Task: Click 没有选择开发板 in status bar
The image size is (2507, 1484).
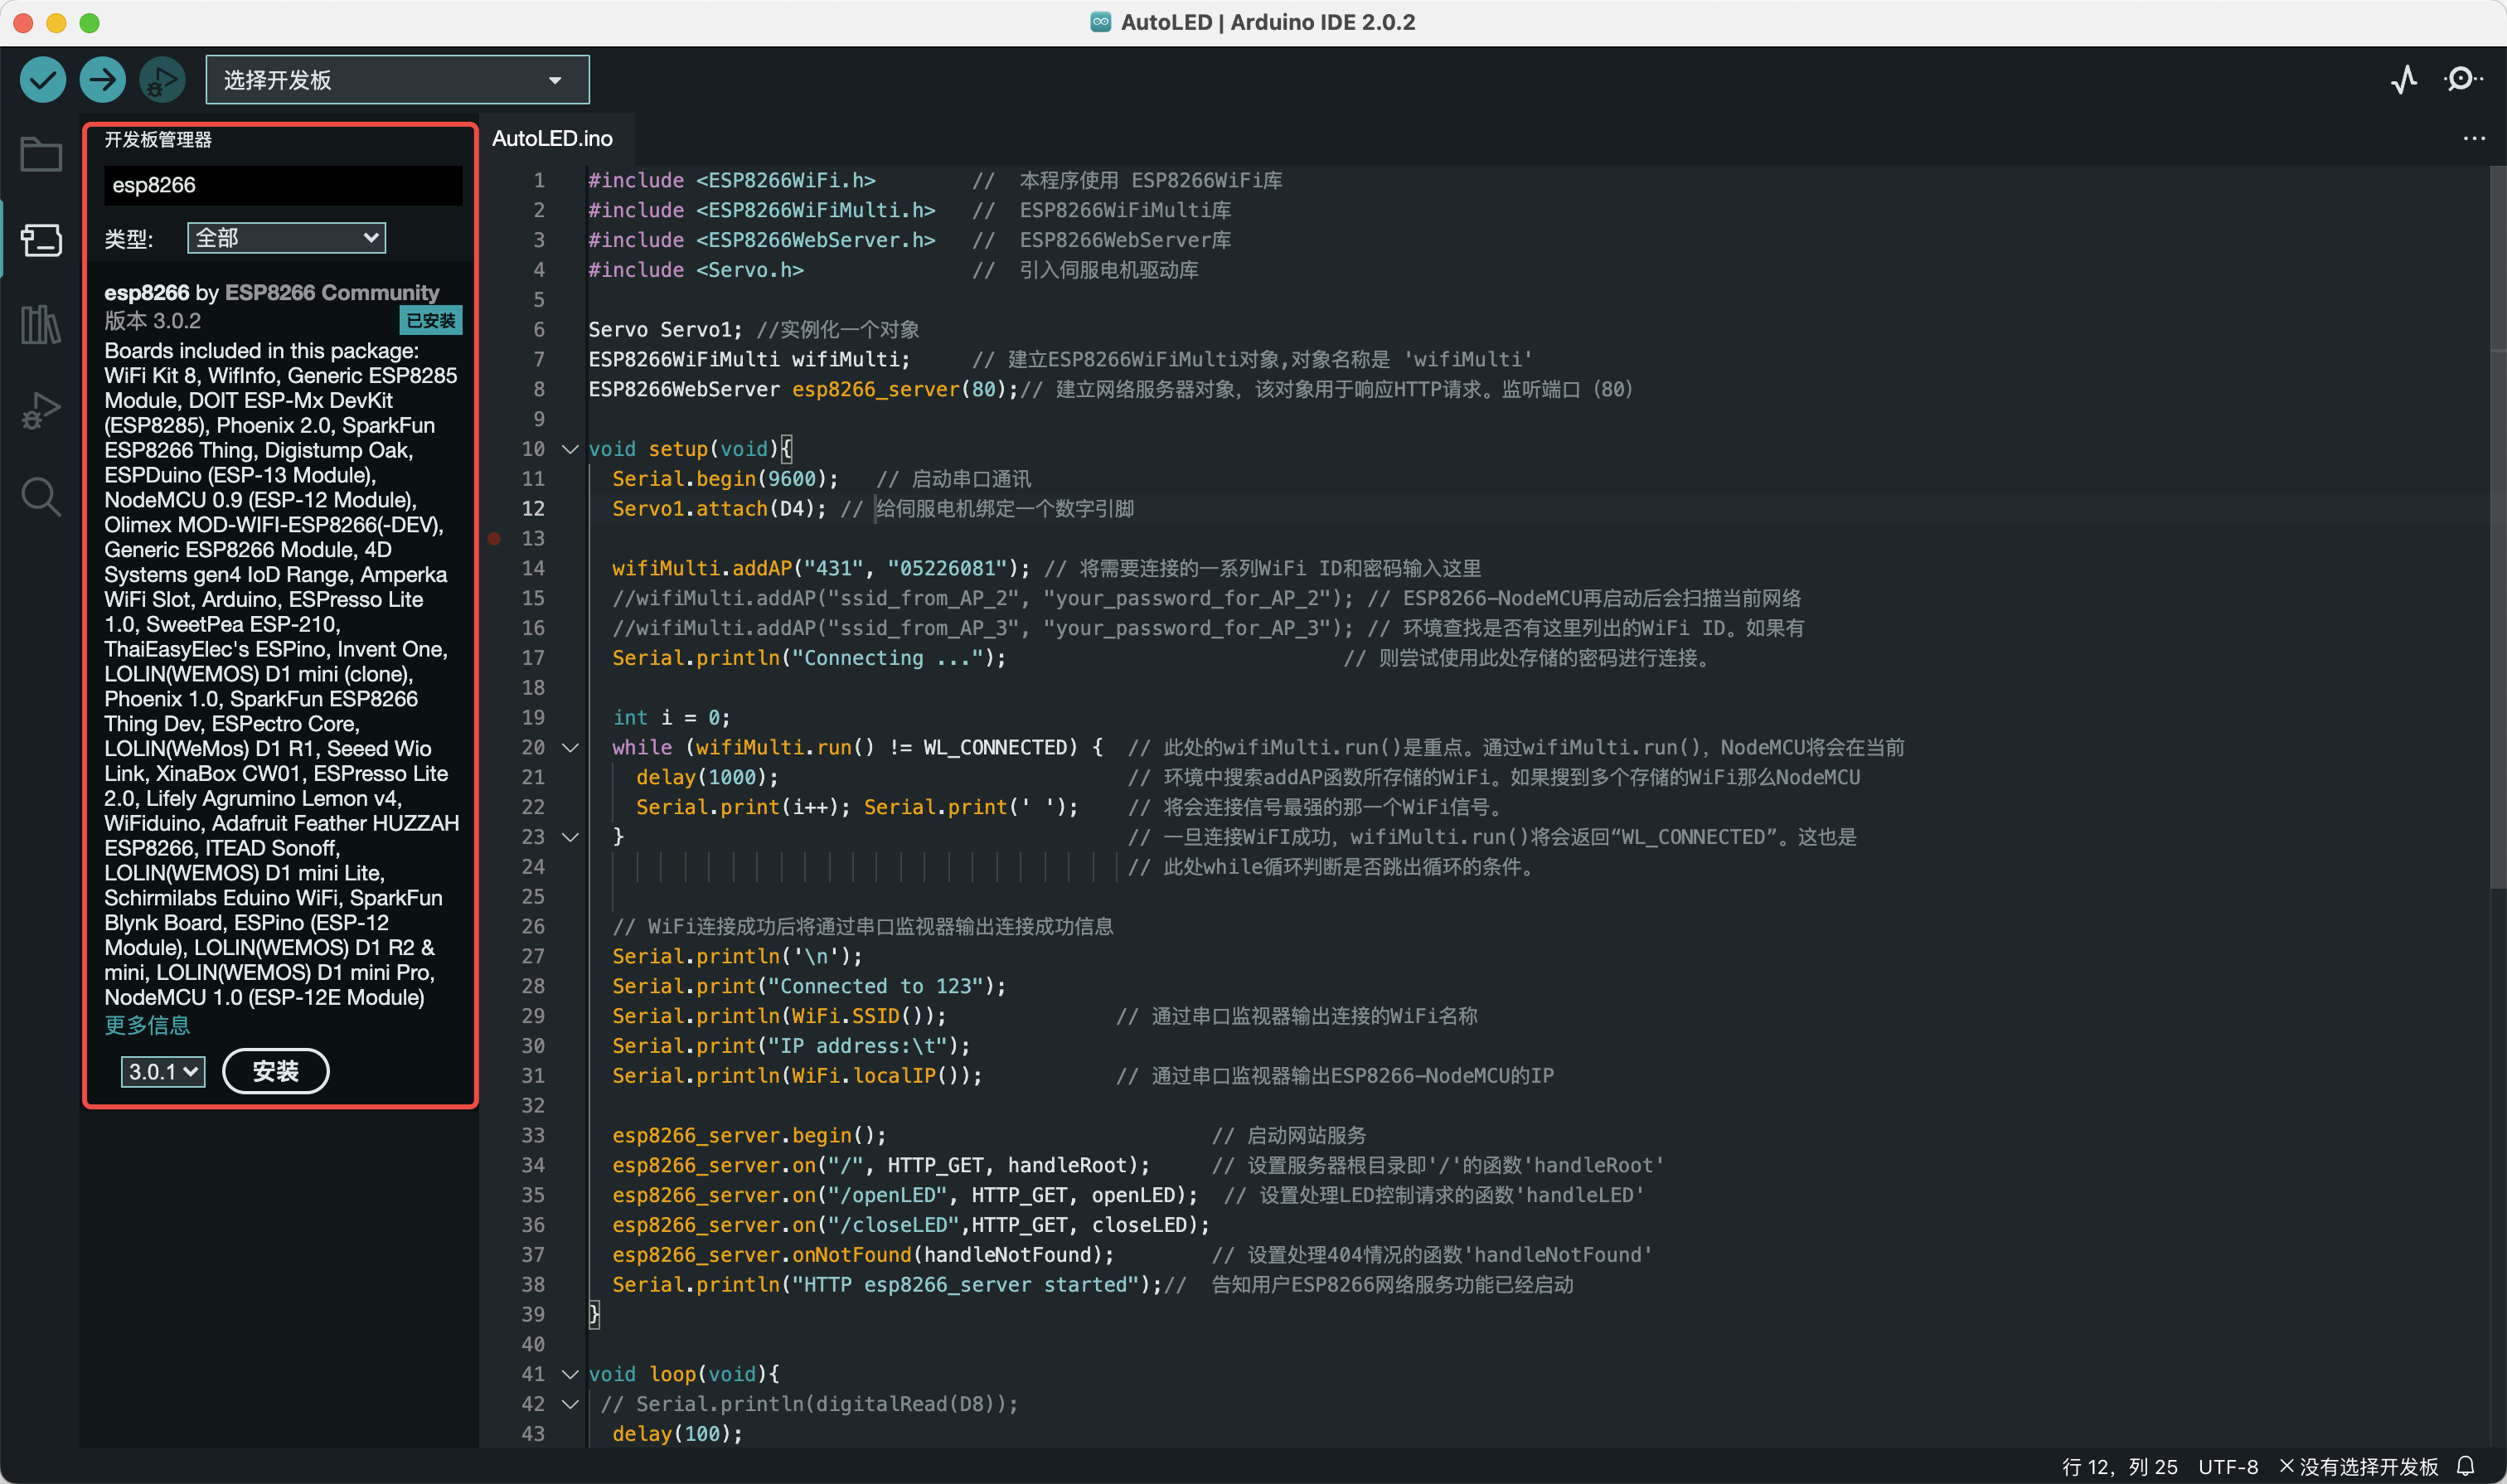Action: (x=2359, y=1467)
